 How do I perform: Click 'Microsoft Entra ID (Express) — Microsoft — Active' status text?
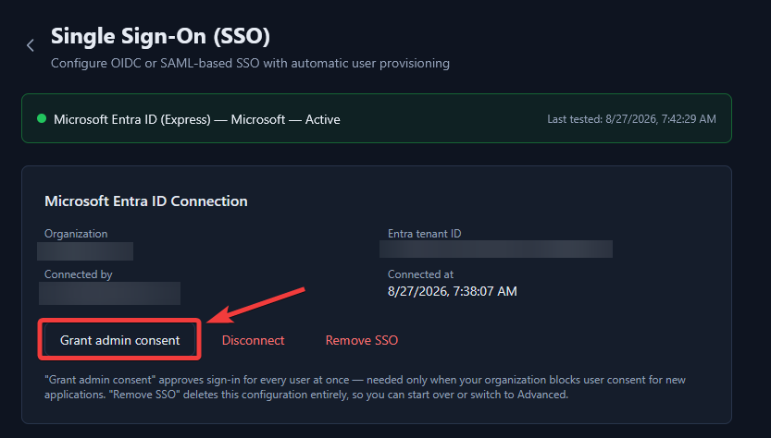pos(196,119)
